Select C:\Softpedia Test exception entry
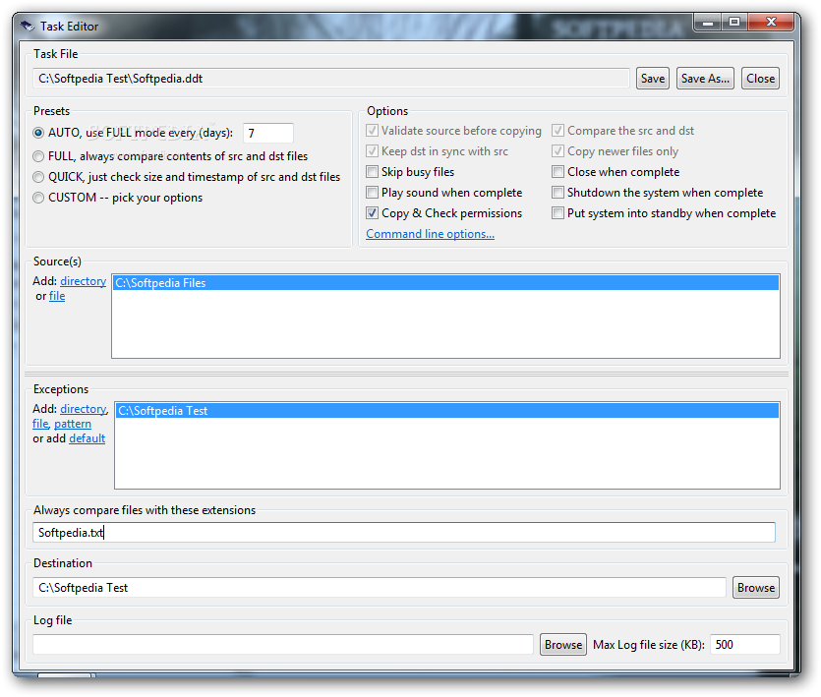This screenshot has height=697, width=821. point(447,411)
